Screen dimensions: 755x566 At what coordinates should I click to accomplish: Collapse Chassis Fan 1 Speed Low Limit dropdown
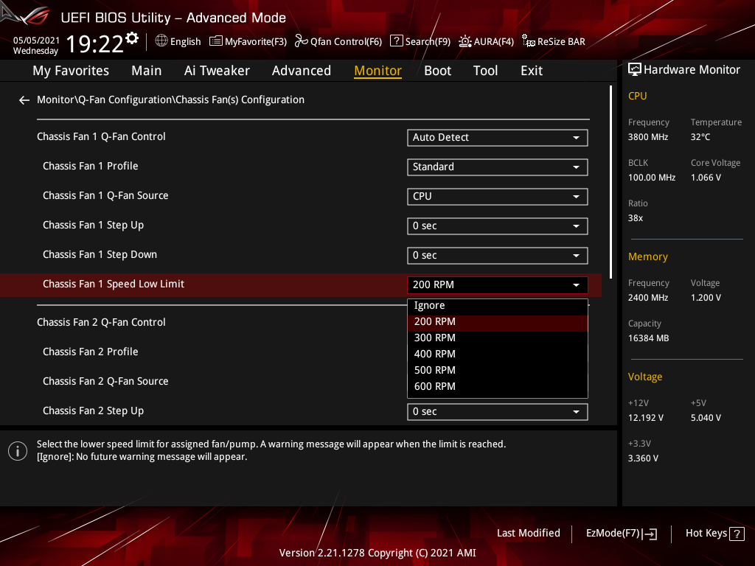point(498,285)
